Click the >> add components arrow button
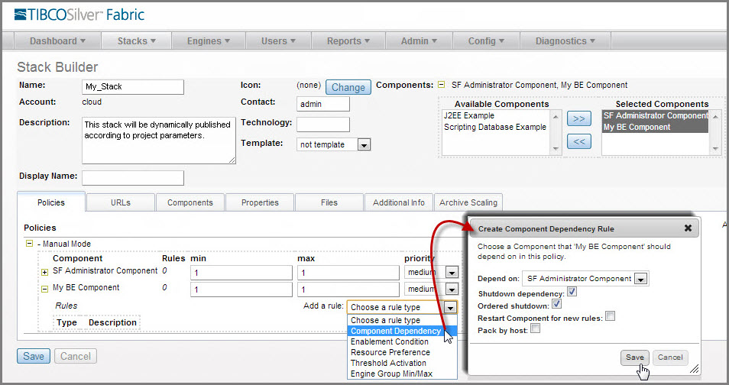Viewport: 729px width, 385px height. (x=580, y=119)
